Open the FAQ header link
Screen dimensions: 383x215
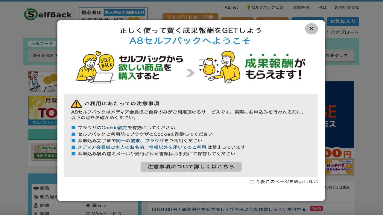(x=322, y=7)
